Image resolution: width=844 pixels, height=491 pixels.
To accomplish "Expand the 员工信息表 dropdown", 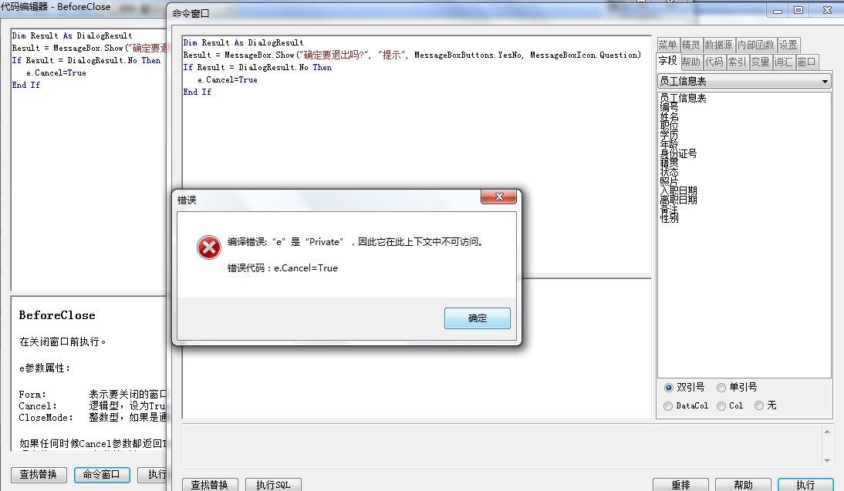I will (825, 81).
